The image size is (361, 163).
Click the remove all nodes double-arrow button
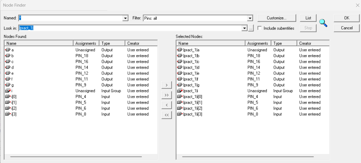click(167, 115)
